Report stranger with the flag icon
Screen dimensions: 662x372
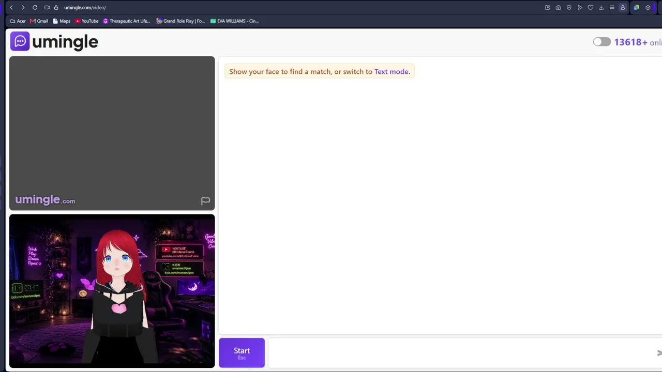(205, 201)
